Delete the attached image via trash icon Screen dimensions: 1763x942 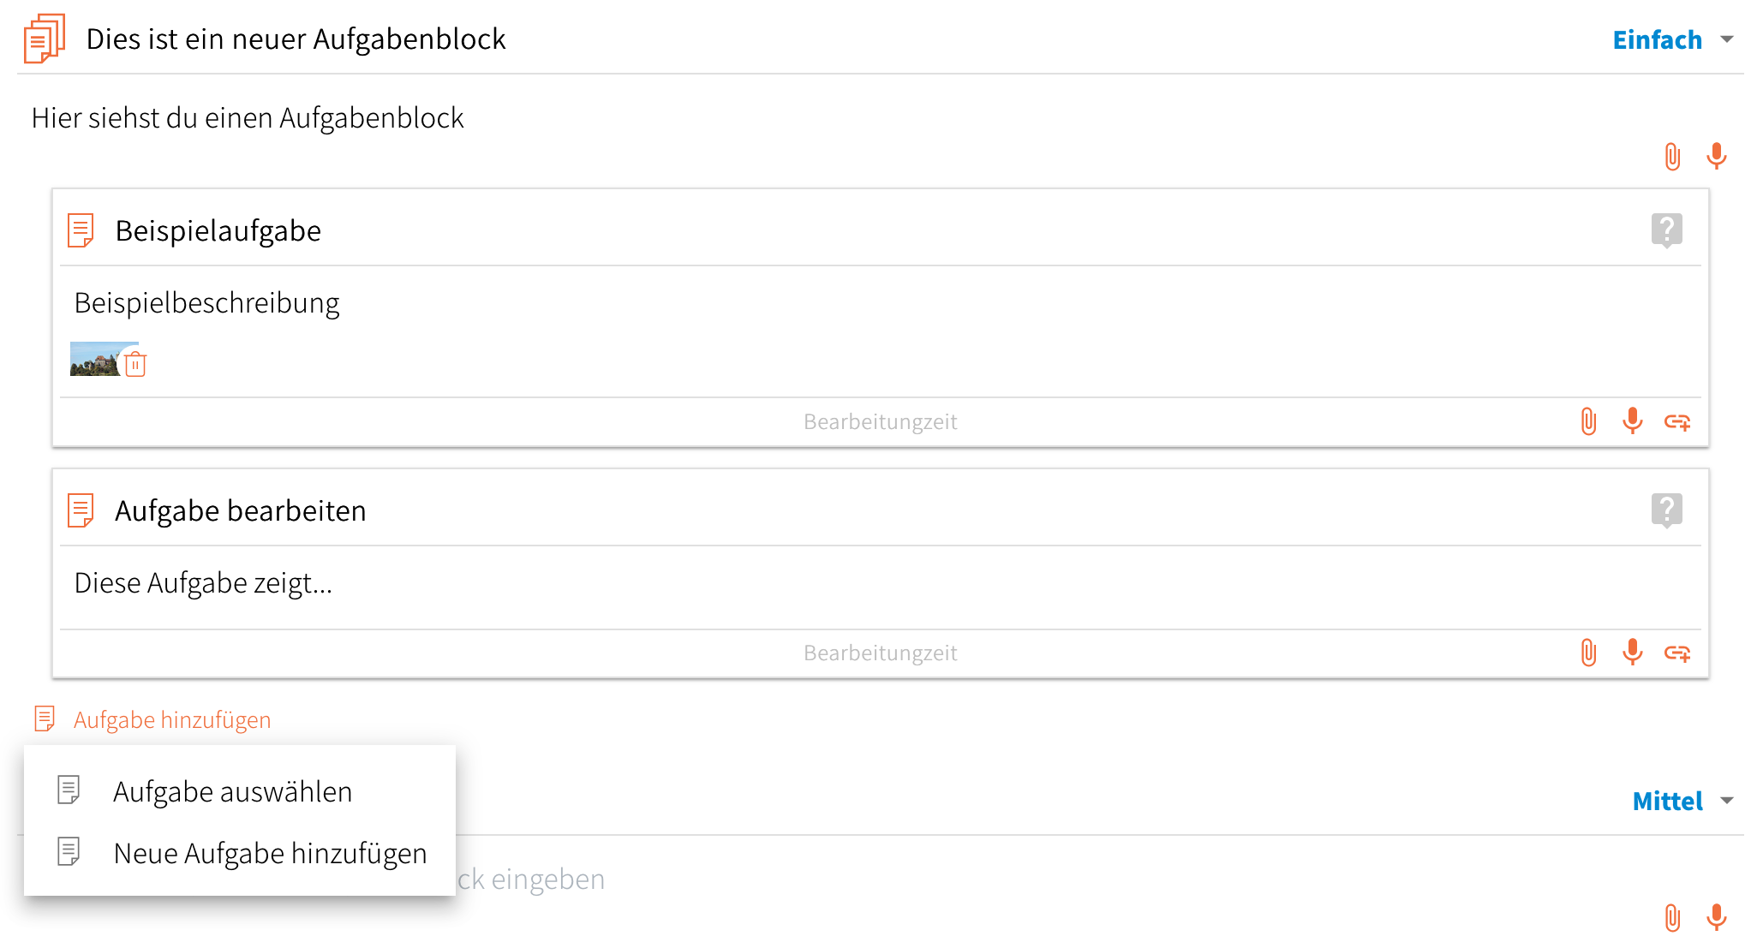135,365
